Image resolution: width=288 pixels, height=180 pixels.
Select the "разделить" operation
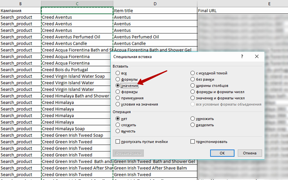click(x=193, y=125)
